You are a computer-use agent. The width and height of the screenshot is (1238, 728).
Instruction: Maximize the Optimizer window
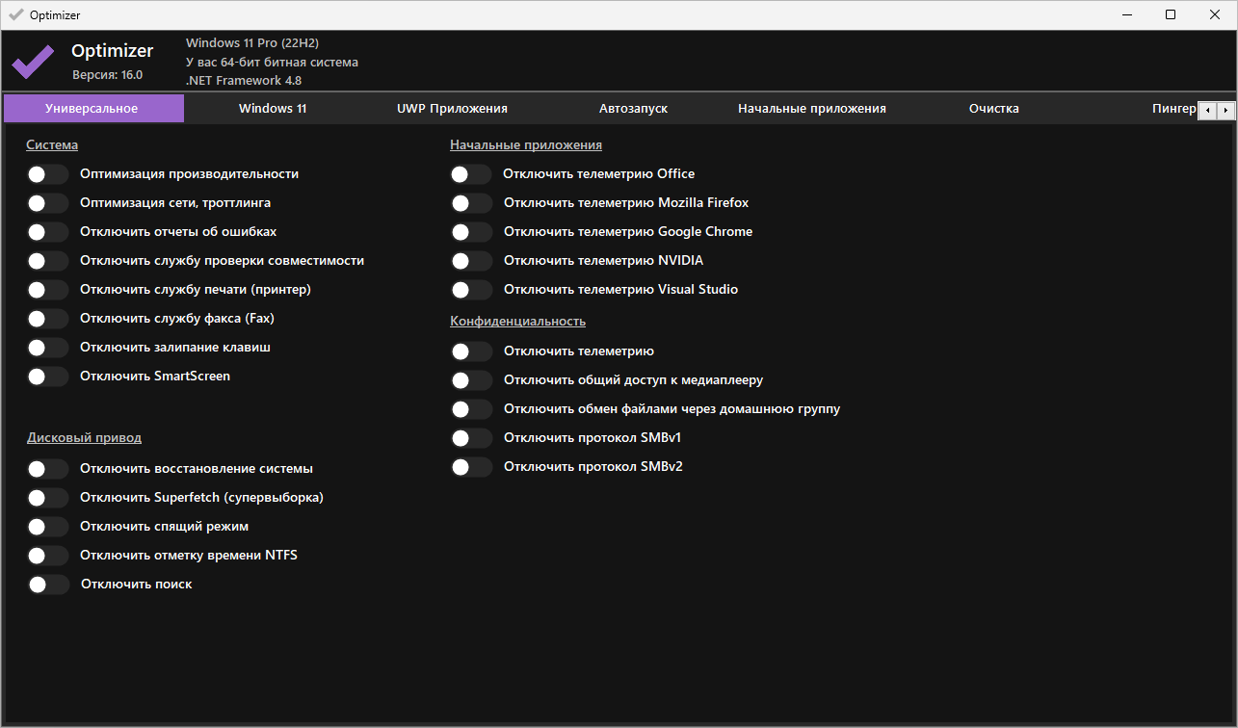pos(1171,14)
